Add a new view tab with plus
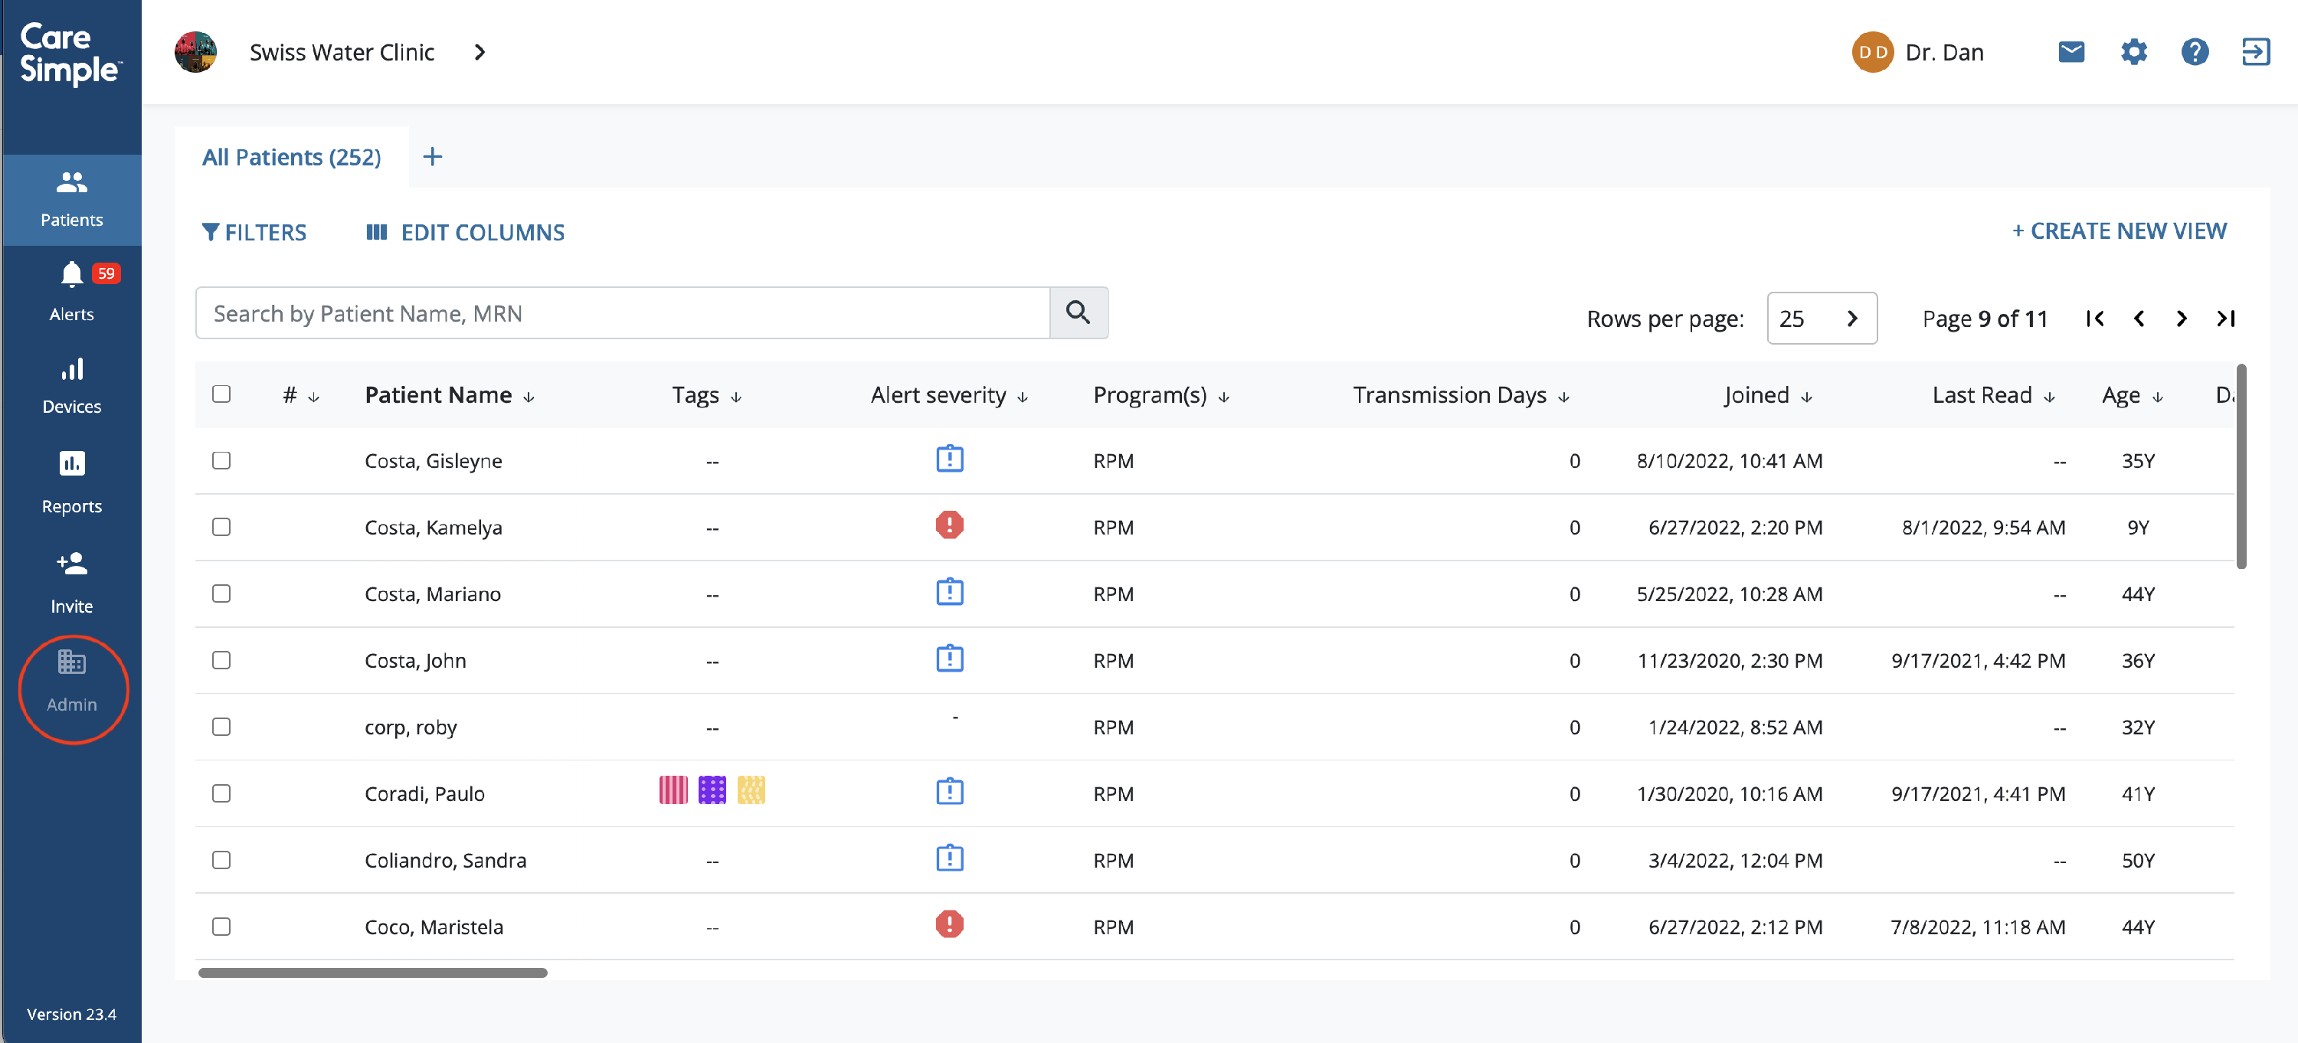2298x1043 pixels. coord(432,157)
